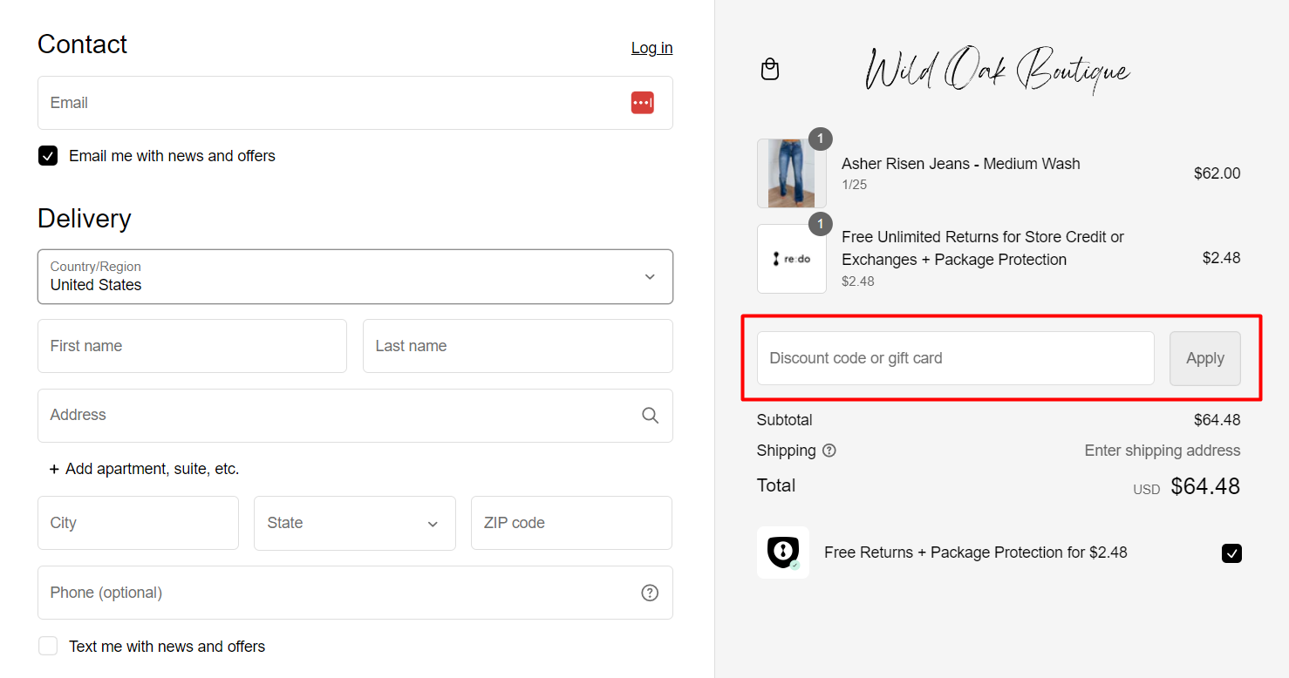Click the Delivery heading
Viewport: 1289px width, 678px height.
85,219
